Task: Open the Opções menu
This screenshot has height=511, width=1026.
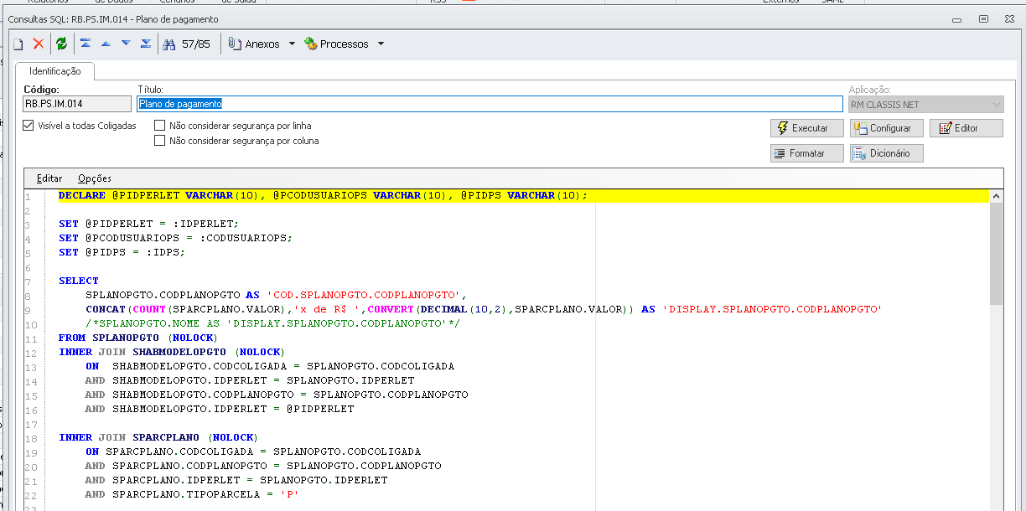Action: click(95, 178)
